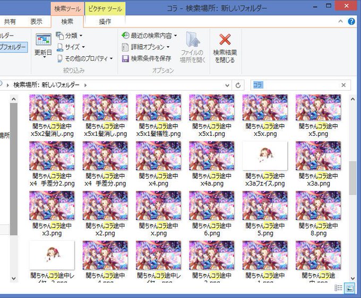Screen dimensions: 361x298
Task: Click ファイルの場所を開く button
Action: pyautogui.click(x=193, y=47)
